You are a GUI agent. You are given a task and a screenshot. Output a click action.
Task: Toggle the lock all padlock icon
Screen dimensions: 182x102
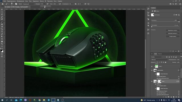(166, 62)
